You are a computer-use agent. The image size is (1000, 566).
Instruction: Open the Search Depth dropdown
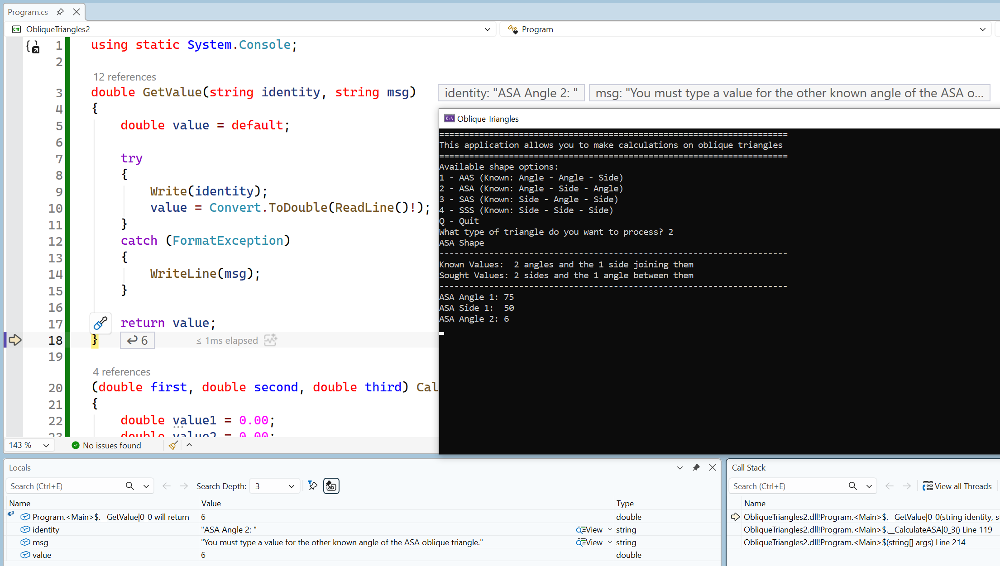pos(275,486)
